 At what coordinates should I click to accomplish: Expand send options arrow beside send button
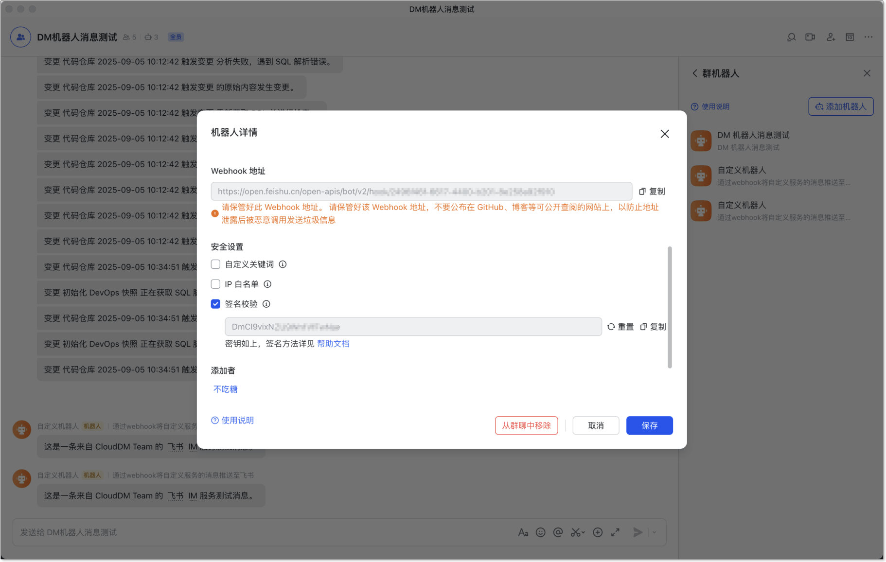(x=655, y=532)
